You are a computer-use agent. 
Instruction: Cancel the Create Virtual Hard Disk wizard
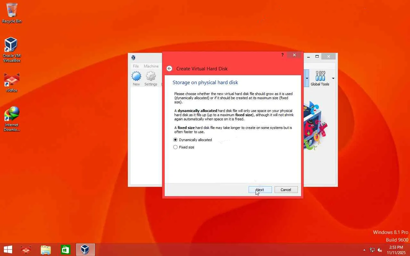286,190
